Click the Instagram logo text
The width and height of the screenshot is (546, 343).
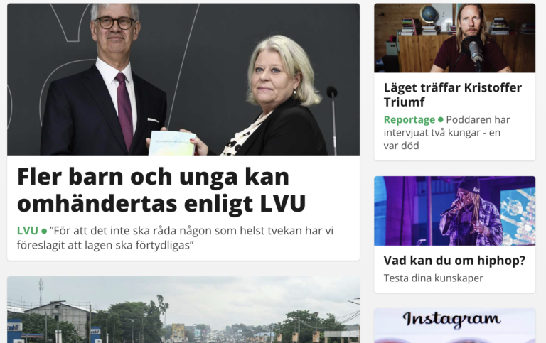[x=452, y=320]
